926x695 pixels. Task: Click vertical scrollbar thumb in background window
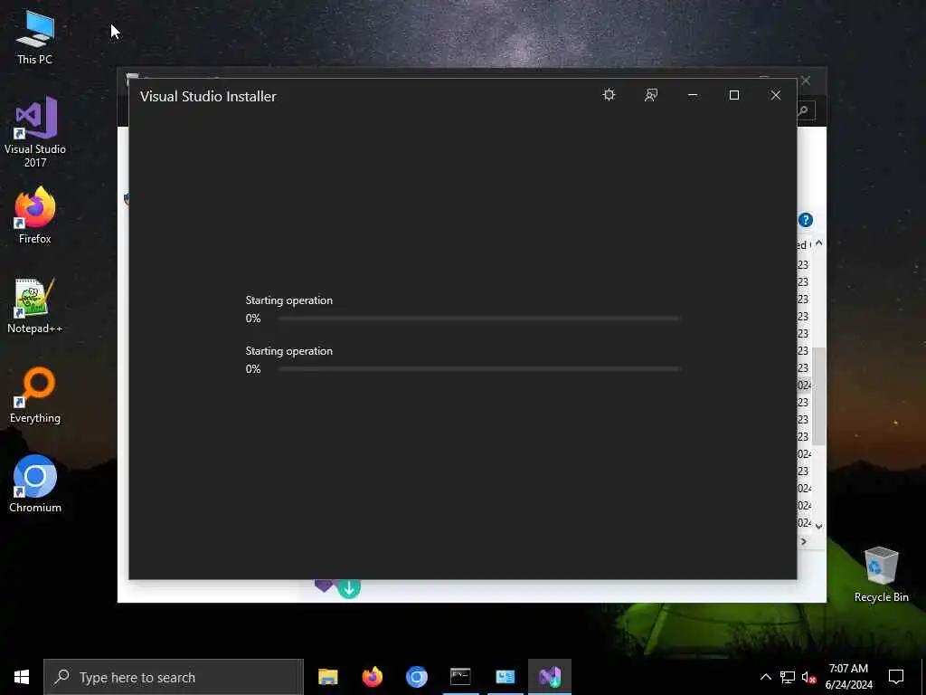818,396
